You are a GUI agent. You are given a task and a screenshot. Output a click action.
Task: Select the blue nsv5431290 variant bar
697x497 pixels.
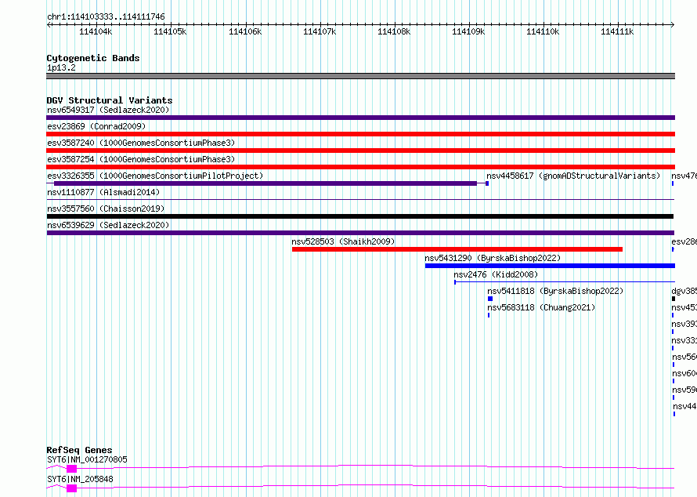(x=550, y=266)
